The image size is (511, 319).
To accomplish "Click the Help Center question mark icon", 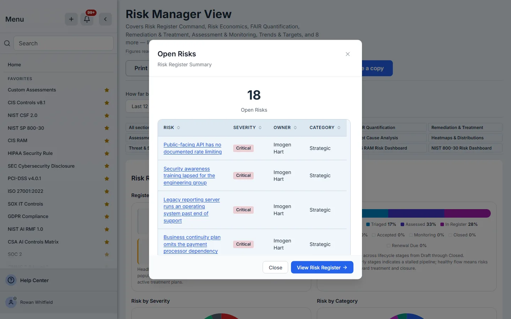I will tap(11, 280).
